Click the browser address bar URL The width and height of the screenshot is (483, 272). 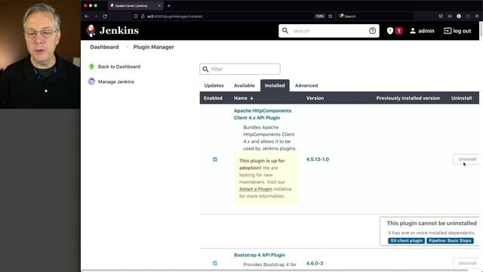174,17
